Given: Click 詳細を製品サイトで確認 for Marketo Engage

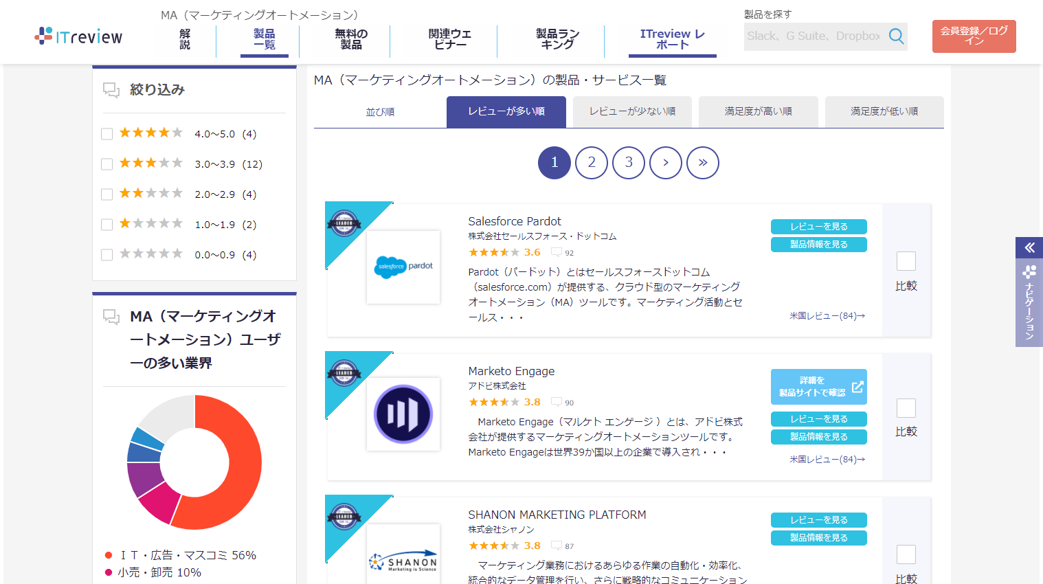Looking at the screenshot, I should (x=819, y=387).
